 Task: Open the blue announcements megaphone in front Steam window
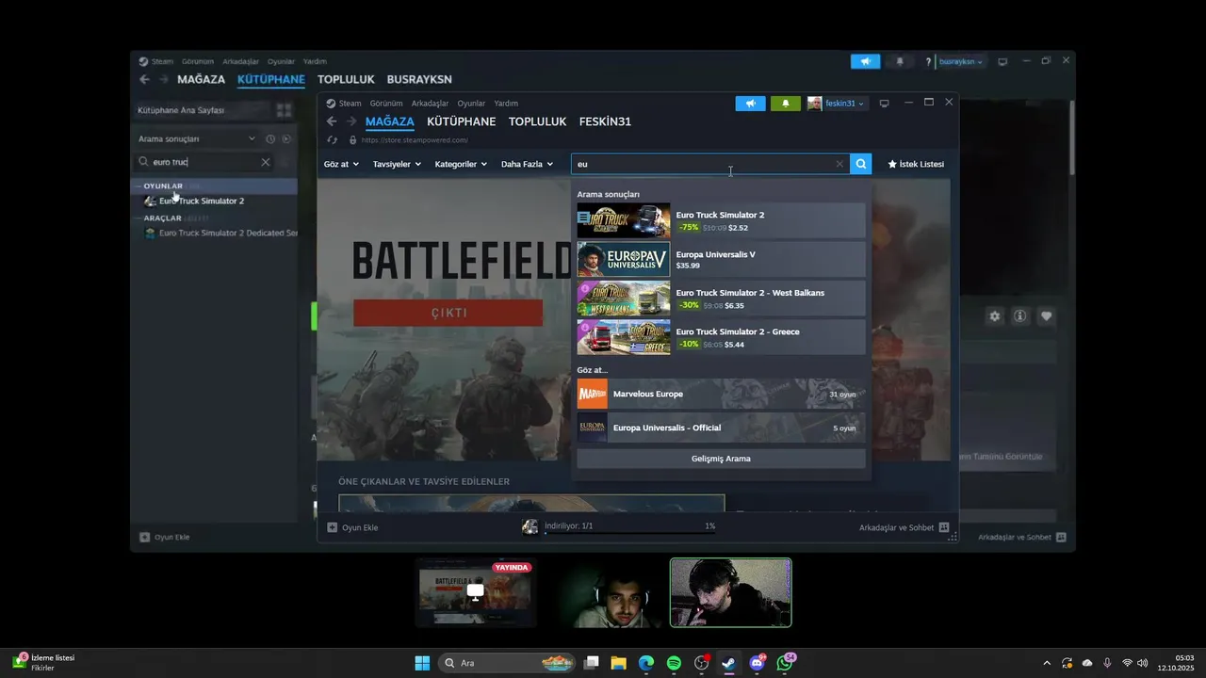click(750, 104)
